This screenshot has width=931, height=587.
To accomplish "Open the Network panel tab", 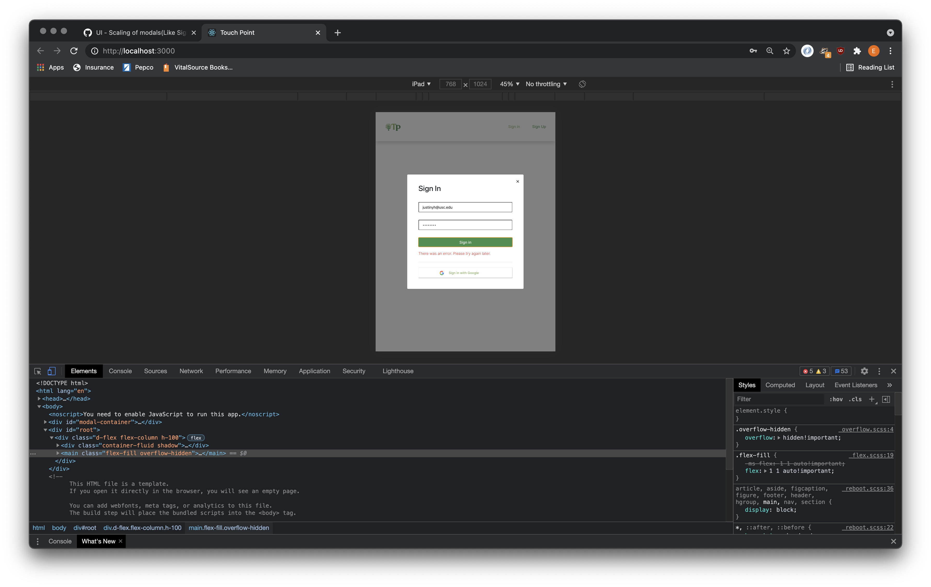I will coord(191,371).
